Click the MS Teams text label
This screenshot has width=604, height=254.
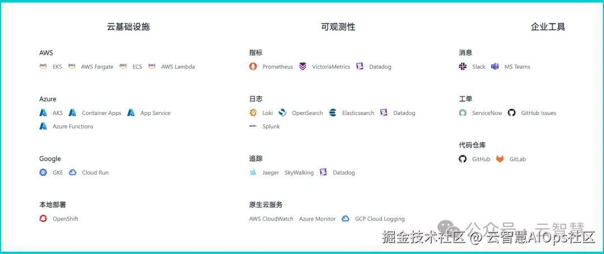coord(517,66)
